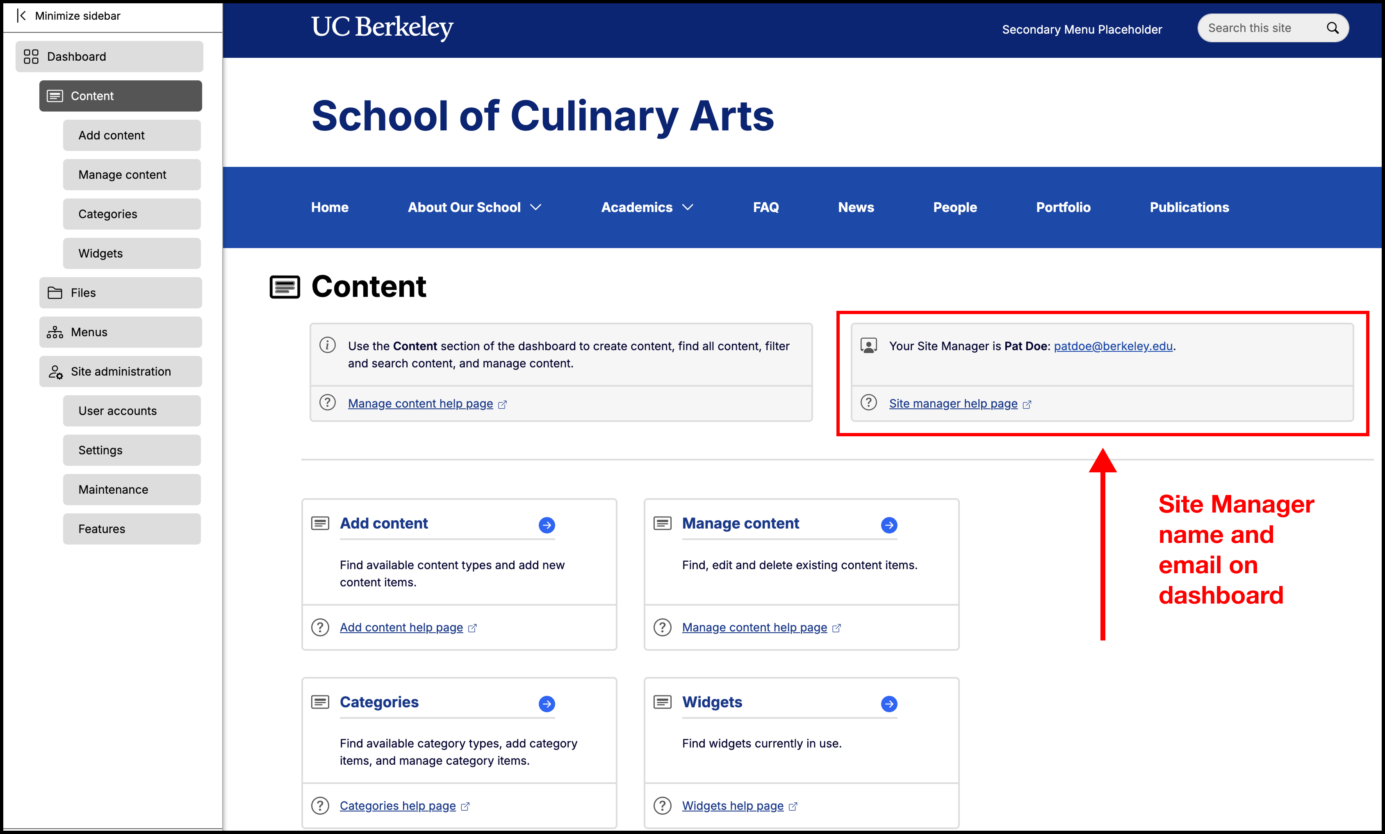The image size is (1385, 834).
Task: Open the People menu item
Action: [x=954, y=207]
